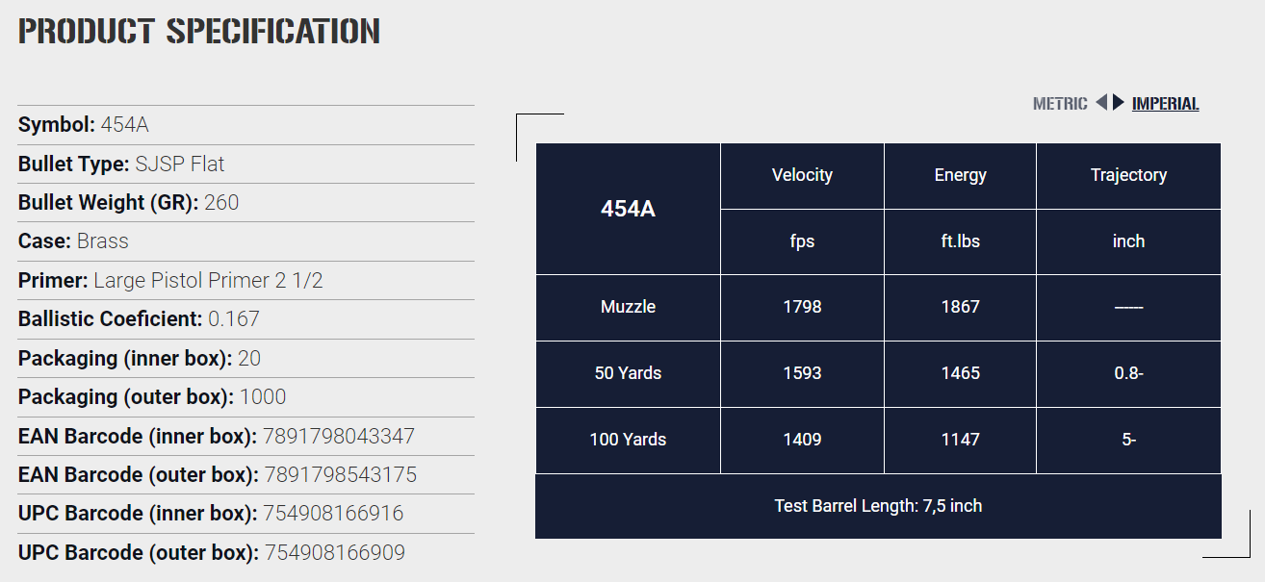
Task: Click the Product Specification heading
Action: (x=199, y=31)
